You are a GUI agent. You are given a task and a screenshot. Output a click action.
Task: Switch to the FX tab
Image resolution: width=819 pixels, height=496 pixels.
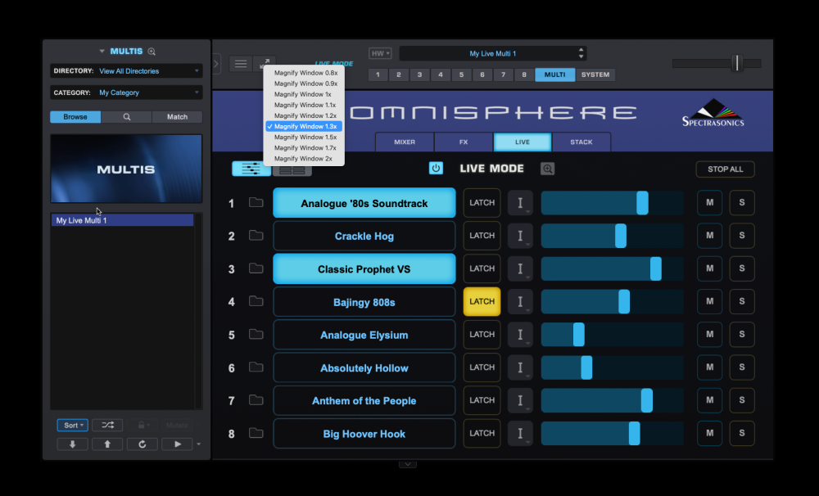pos(464,142)
